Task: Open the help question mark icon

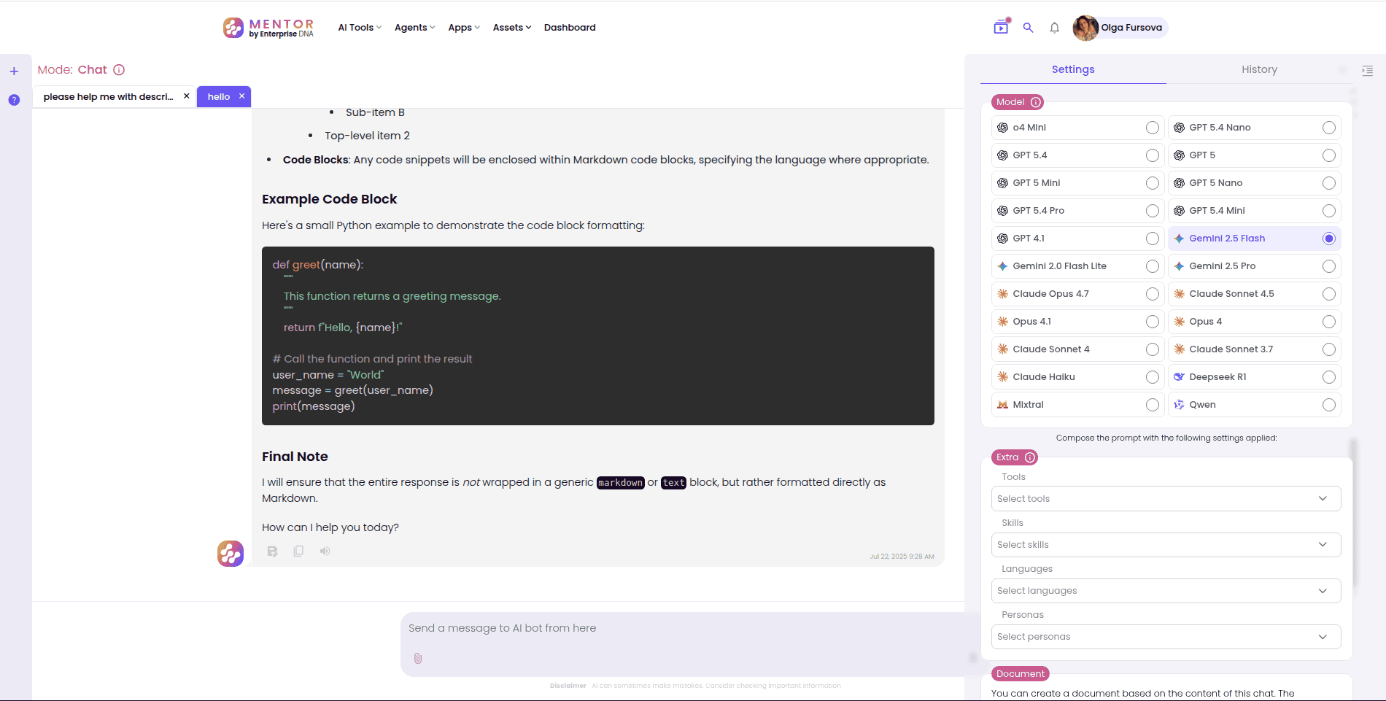Action: coord(14,100)
